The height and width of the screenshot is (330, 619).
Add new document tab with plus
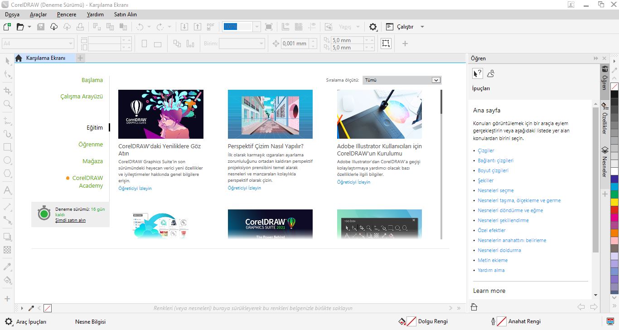pos(80,58)
